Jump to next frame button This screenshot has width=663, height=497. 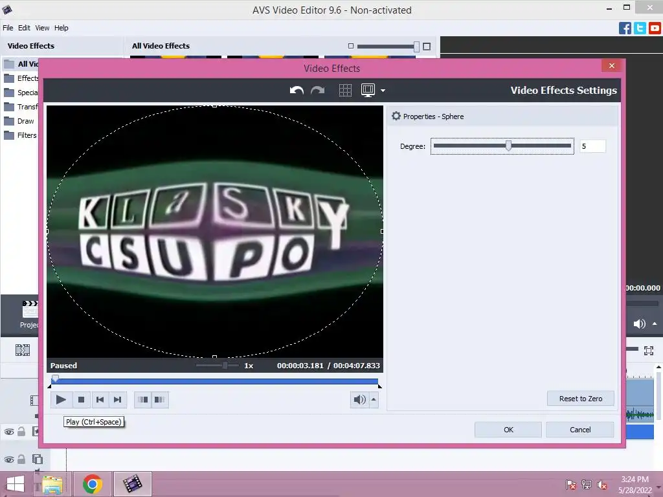click(118, 399)
